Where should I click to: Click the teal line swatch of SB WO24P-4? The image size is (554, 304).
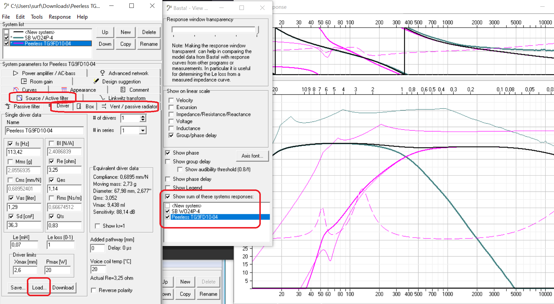pos(18,38)
